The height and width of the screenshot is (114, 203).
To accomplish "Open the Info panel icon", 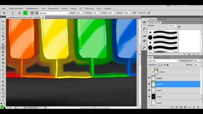I will click(x=144, y=41).
